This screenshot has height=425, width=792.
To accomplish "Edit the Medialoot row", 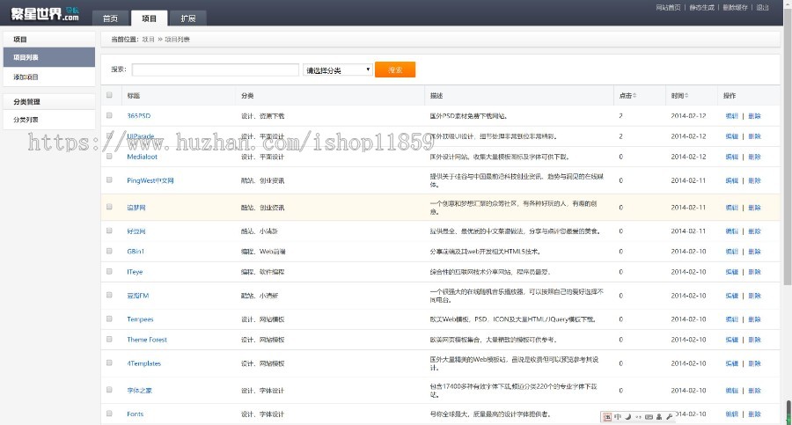I will tap(731, 157).
